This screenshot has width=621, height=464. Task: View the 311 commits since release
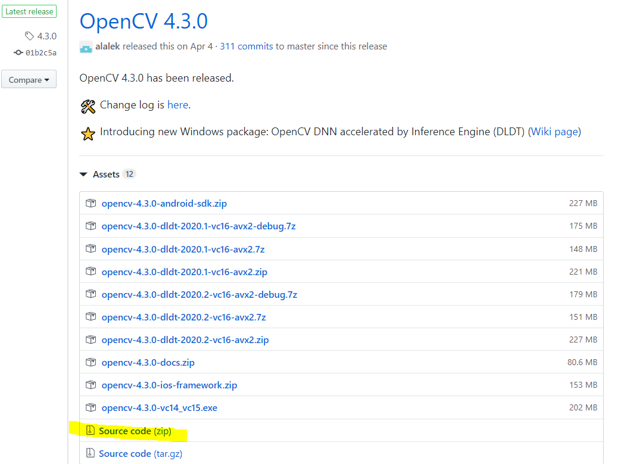pyautogui.click(x=246, y=46)
